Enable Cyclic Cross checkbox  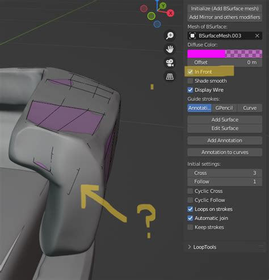[190, 191]
